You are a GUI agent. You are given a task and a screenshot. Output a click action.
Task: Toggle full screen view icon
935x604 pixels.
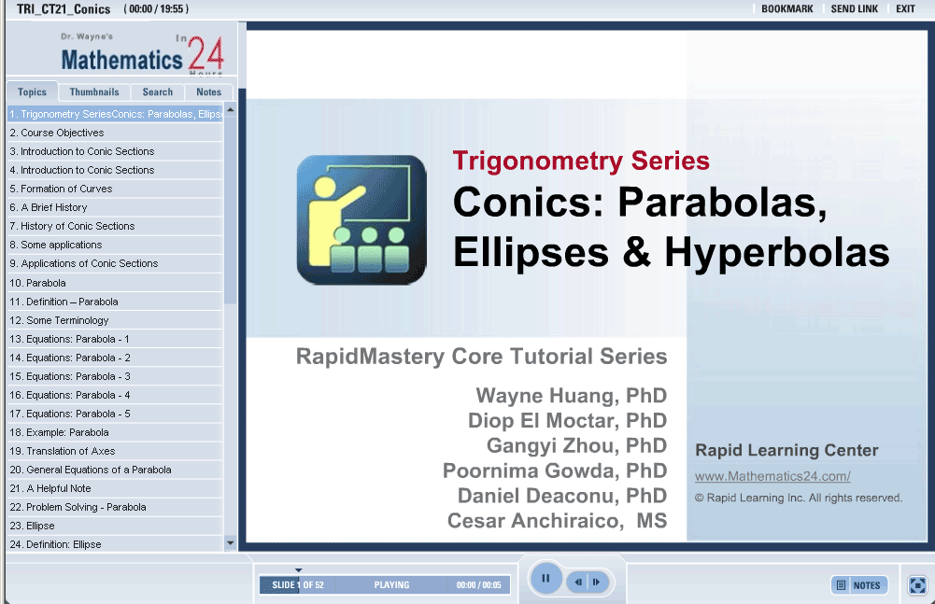point(917,585)
